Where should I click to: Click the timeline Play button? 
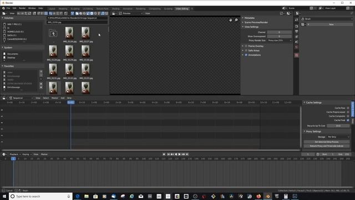pyautogui.click(x=180, y=154)
